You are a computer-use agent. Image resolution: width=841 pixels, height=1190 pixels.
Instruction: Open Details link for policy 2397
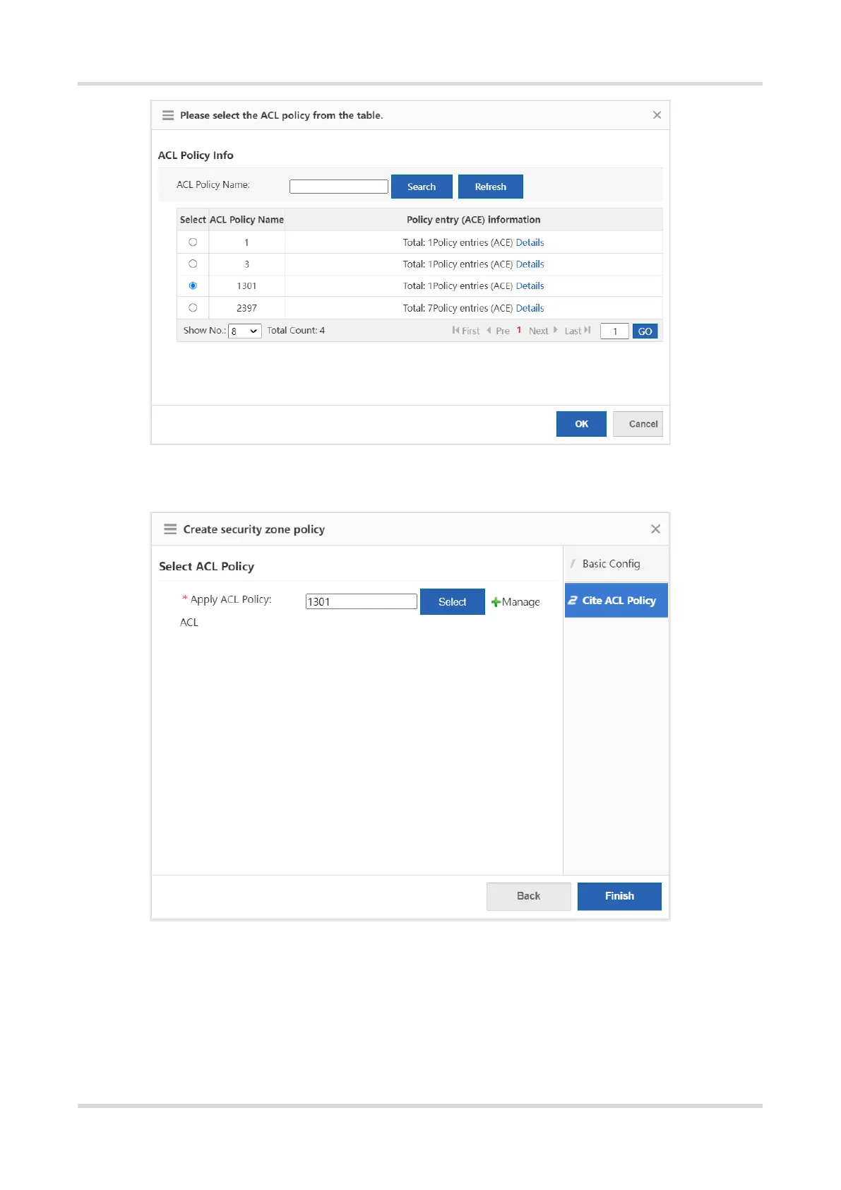530,308
